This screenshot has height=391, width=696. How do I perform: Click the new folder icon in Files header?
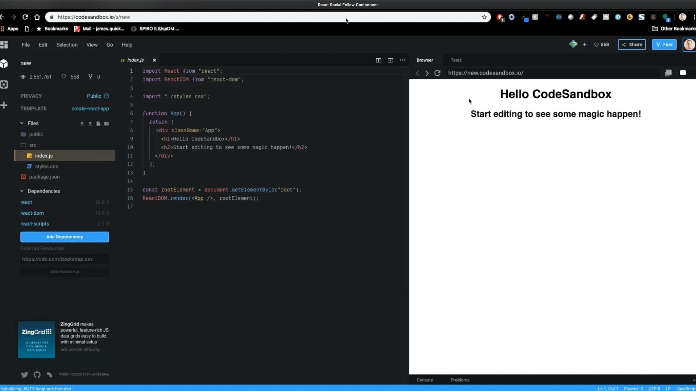tap(106, 123)
